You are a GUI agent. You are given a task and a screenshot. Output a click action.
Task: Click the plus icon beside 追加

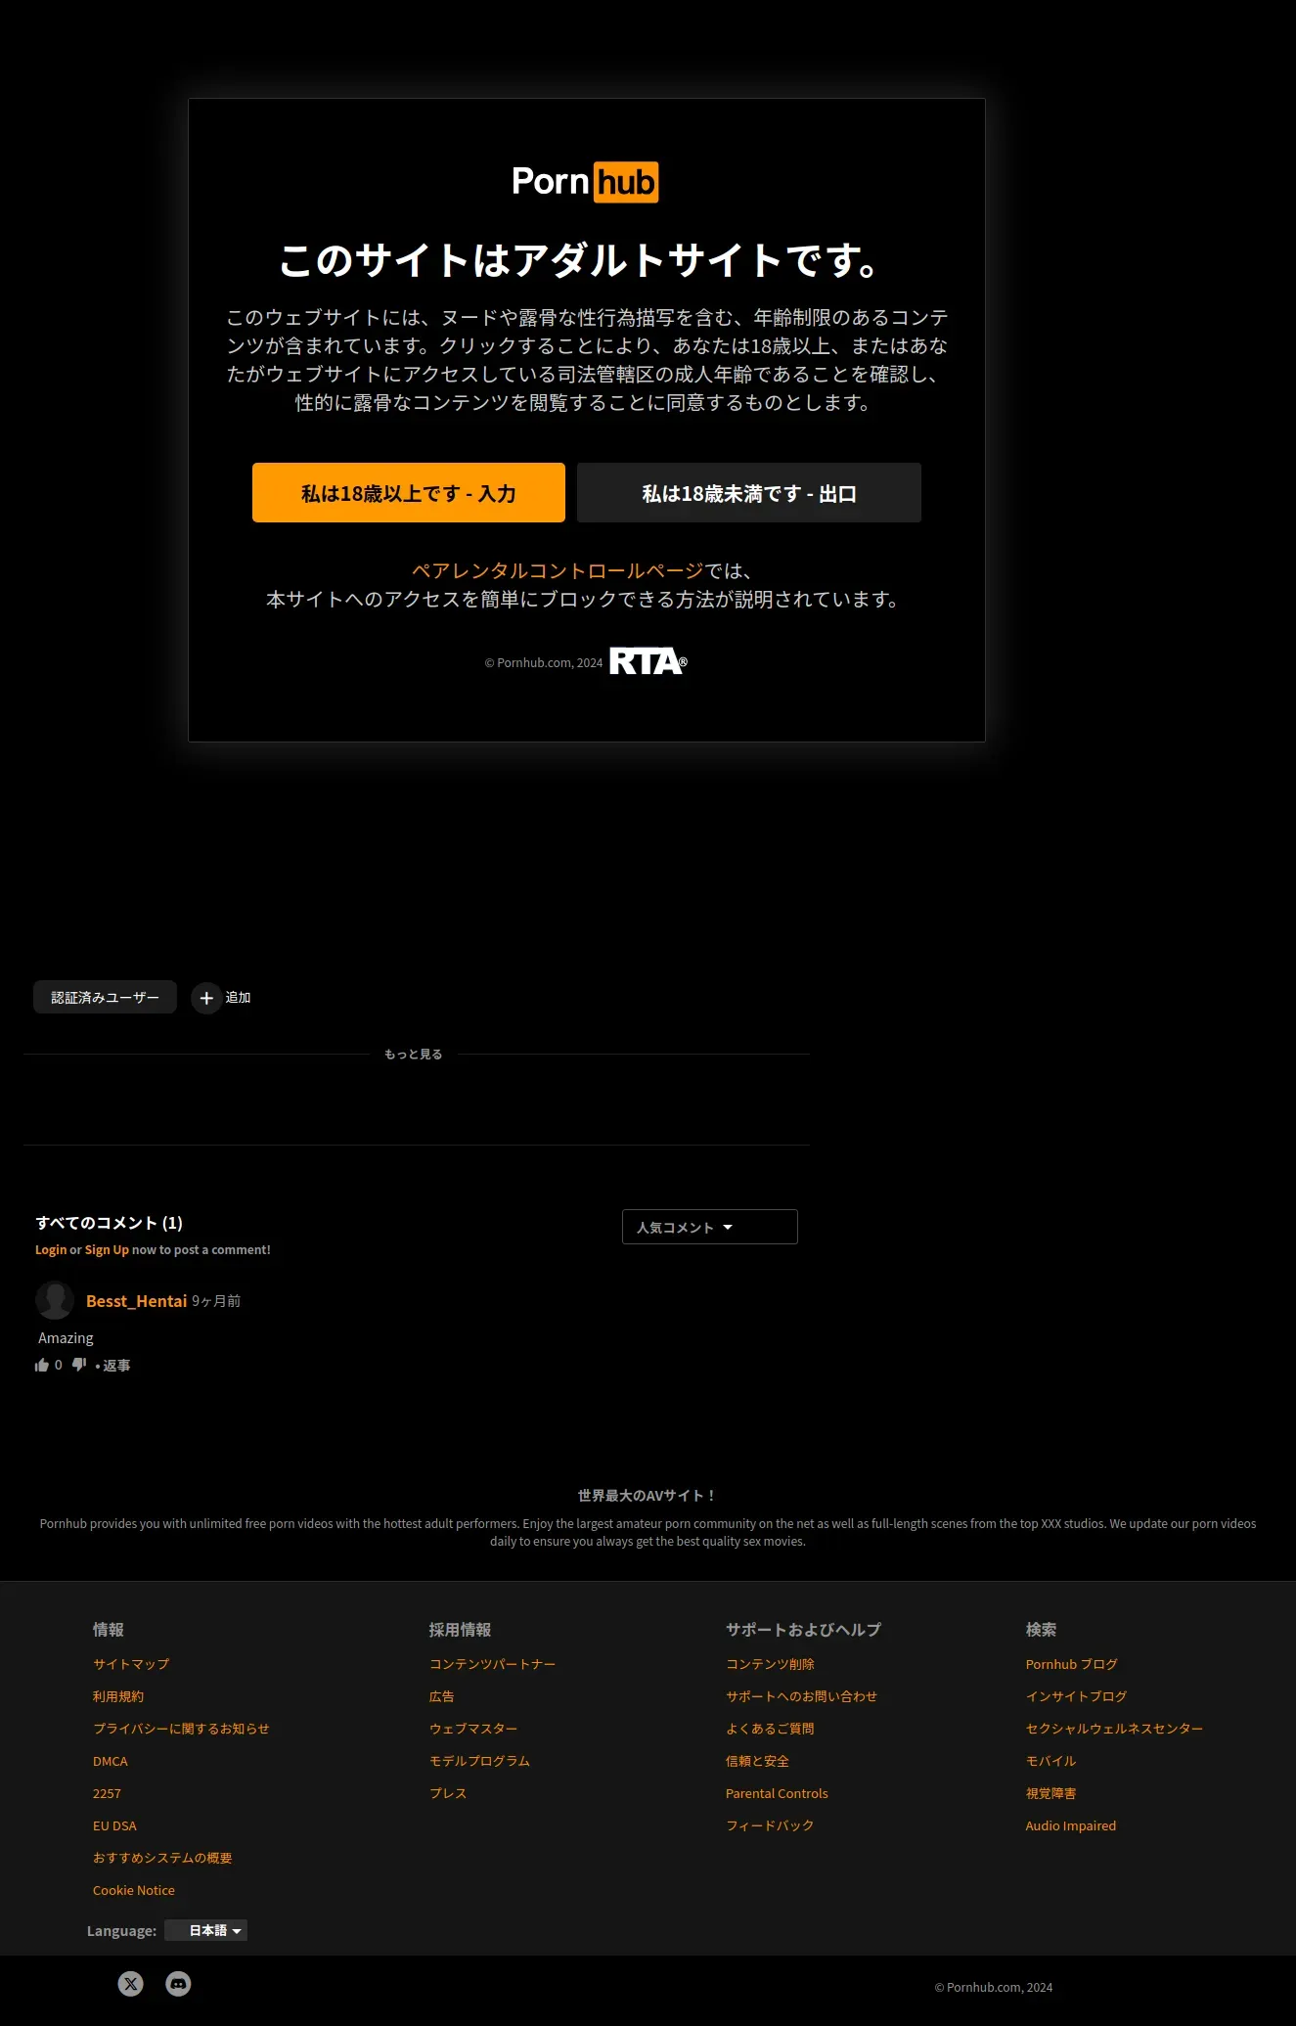206,998
